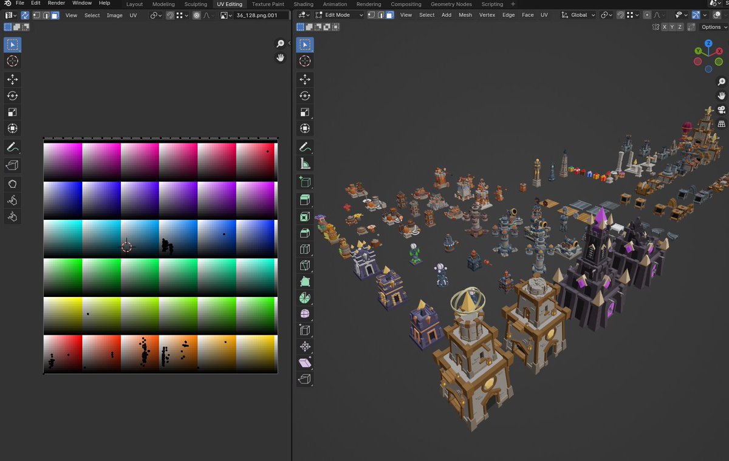Screen dimensions: 729x461
Task: Open the UV editor type dropdown
Action: coord(10,15)
